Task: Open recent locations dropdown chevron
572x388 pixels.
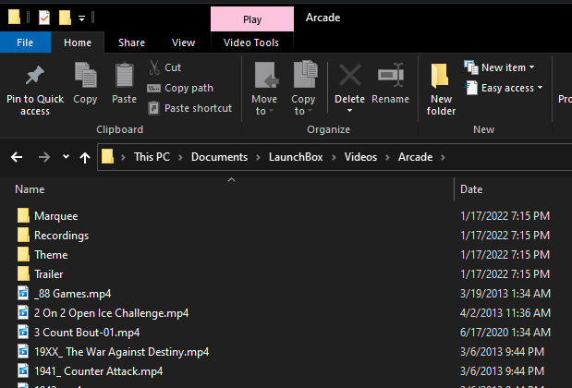Action: pos(66,157)
